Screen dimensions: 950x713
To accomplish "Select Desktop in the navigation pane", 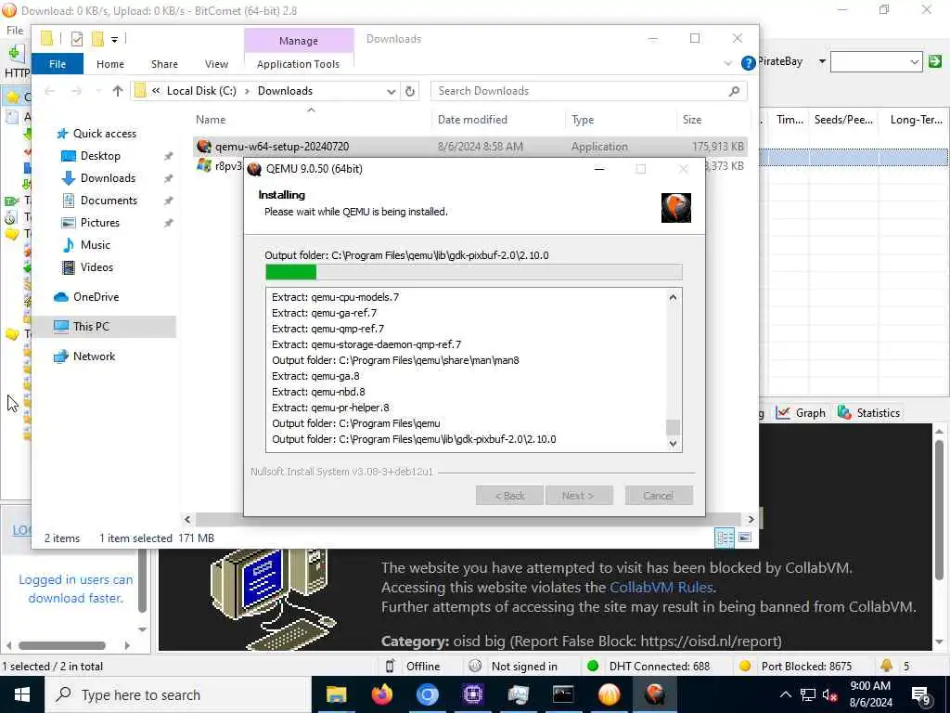I will tap(100, 156).
